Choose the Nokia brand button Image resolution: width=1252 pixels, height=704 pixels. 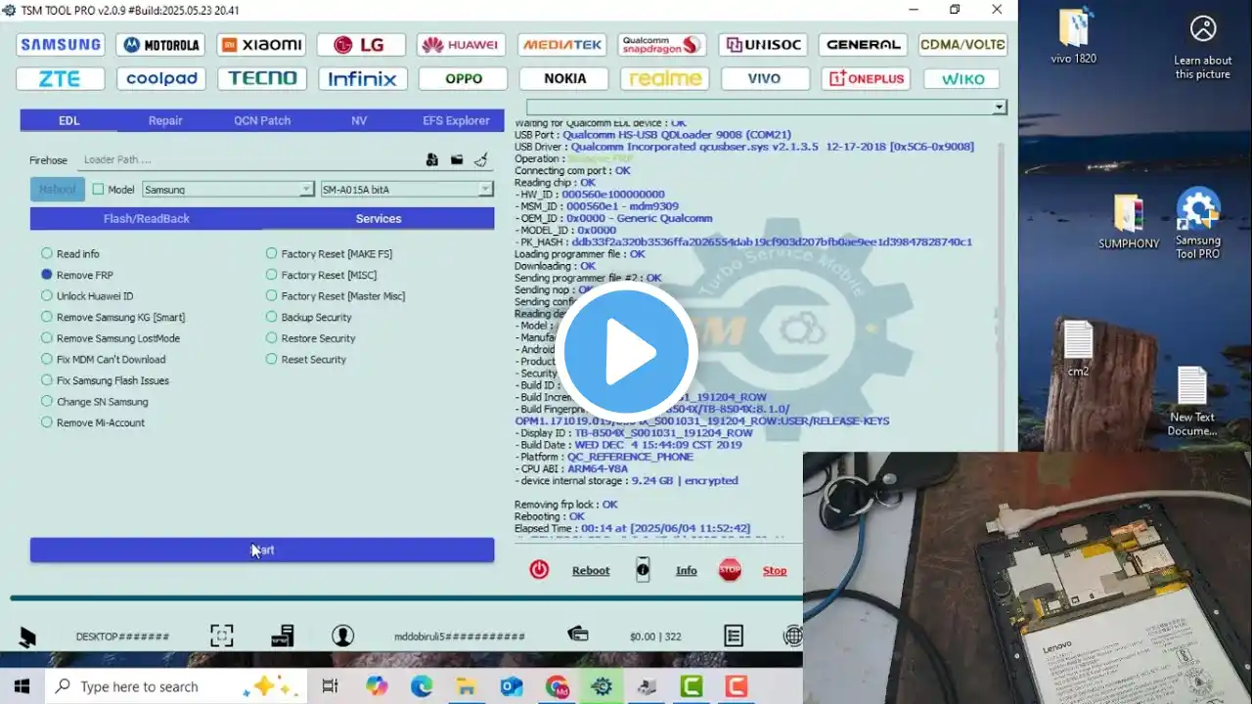564,78
